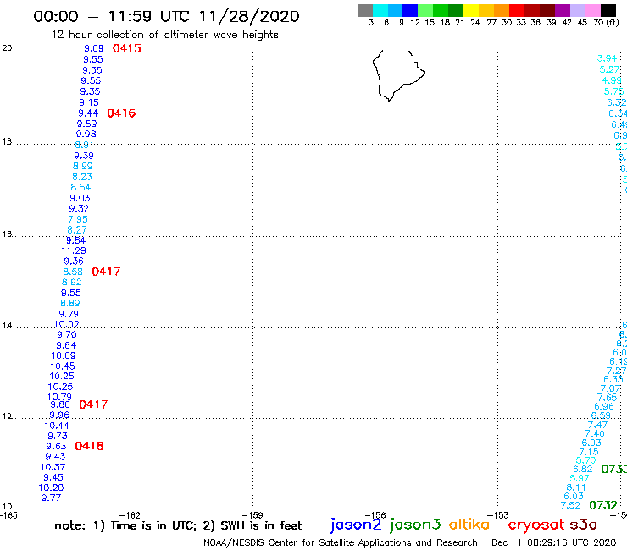This screenshot has width=627, height=550.
Task: Click the red 0415 pass time label
Action: click(127, 48)
